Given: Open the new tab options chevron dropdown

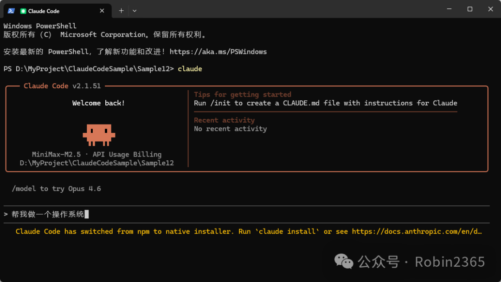Looking at the screenshot, I should click(x=135, y=10).
